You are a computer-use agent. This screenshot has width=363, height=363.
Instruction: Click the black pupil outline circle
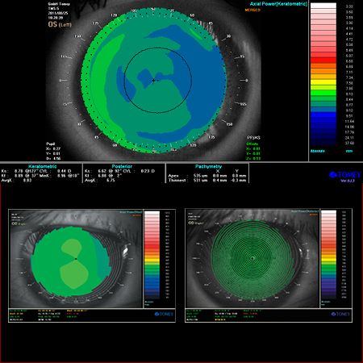point(158,80)
